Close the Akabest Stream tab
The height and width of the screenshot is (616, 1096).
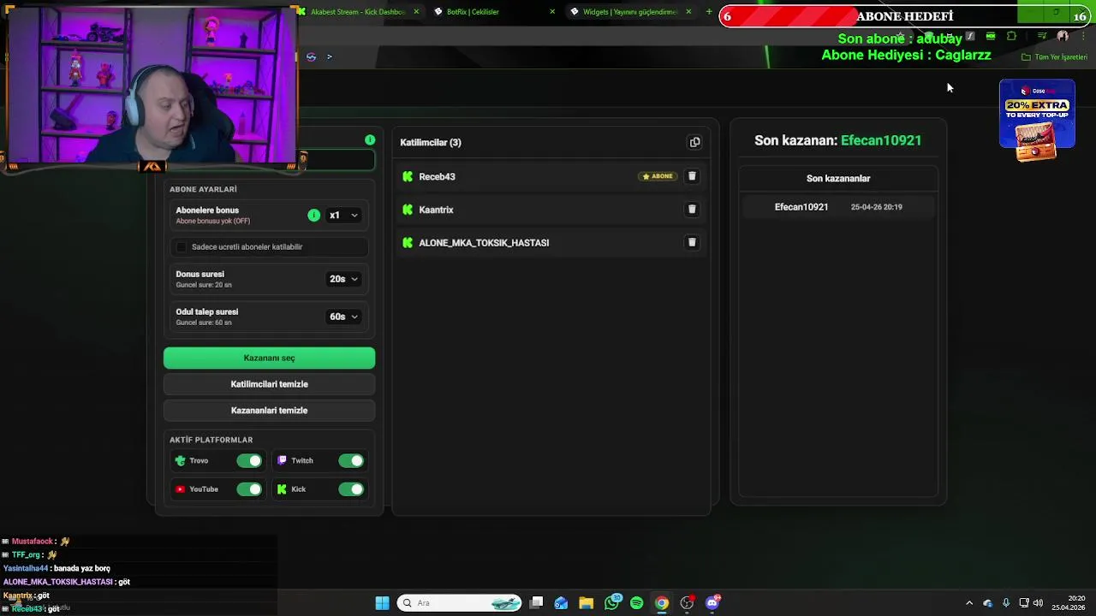(416, 12)
